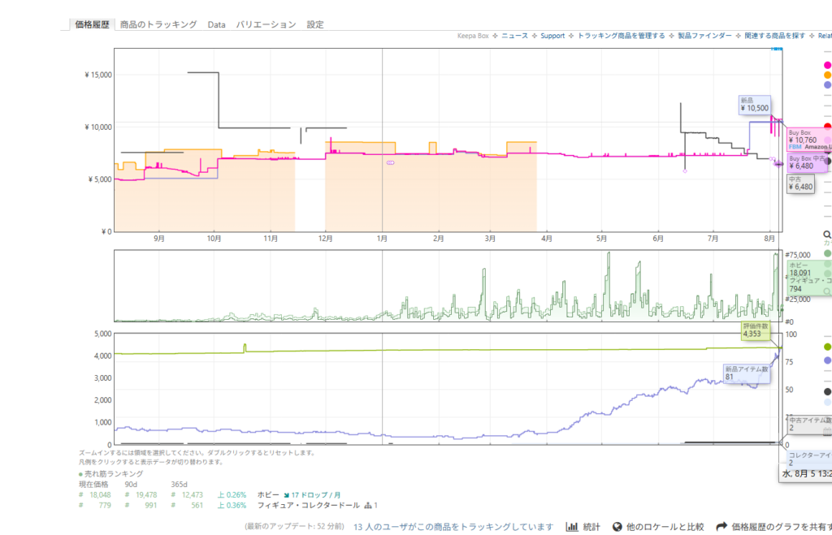The height and width of the screenshot is (535, 832).
Task: Click the 17 ドロップ / 月 link
Action: pyautogui.click(x=316, y=494)
